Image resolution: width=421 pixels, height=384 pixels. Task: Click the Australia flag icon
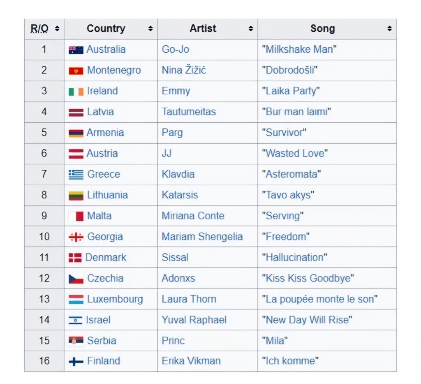pos(76,50)
